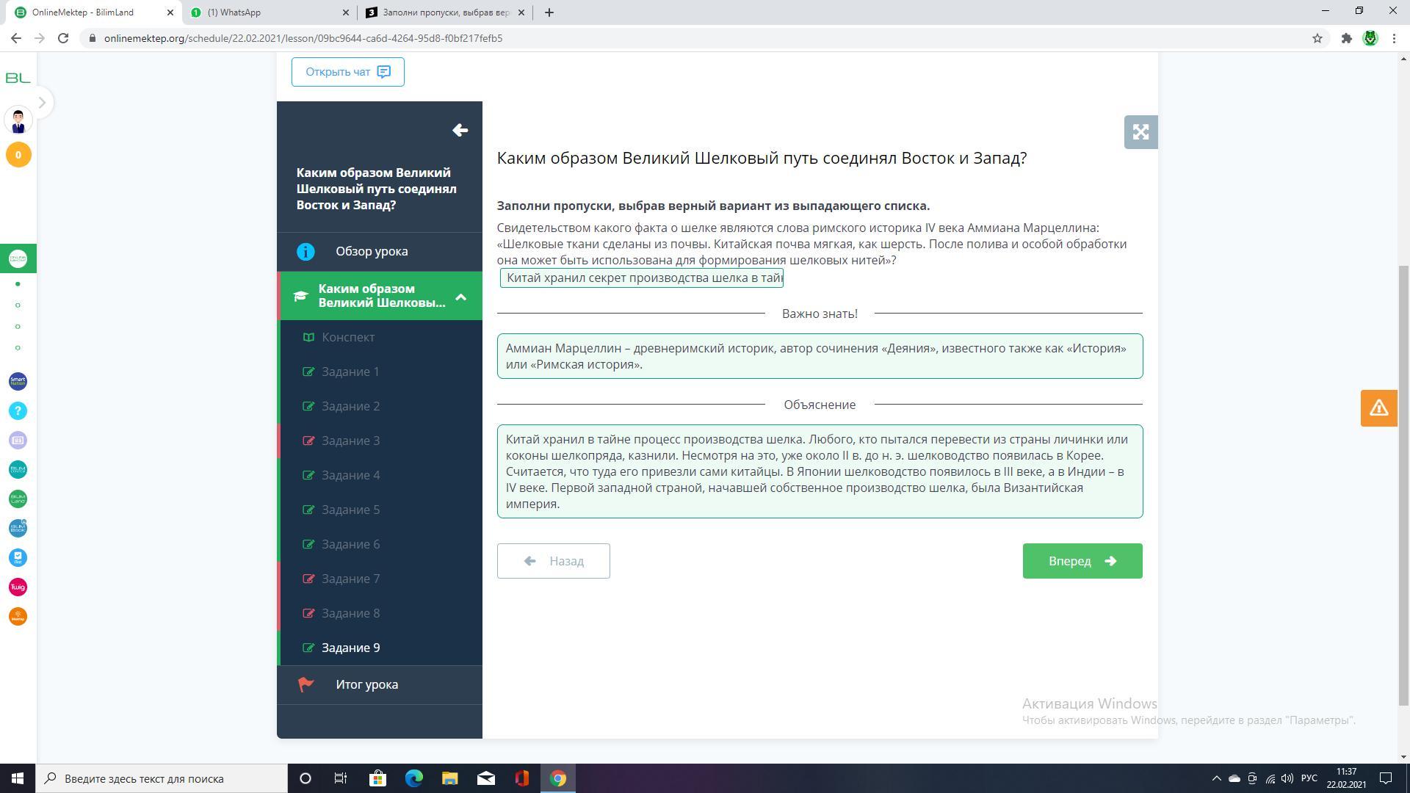Image resolution: width=1410 pixels, height=793 pixels.
Task: Open Конспект in lesson list
Action: (348, 337)
